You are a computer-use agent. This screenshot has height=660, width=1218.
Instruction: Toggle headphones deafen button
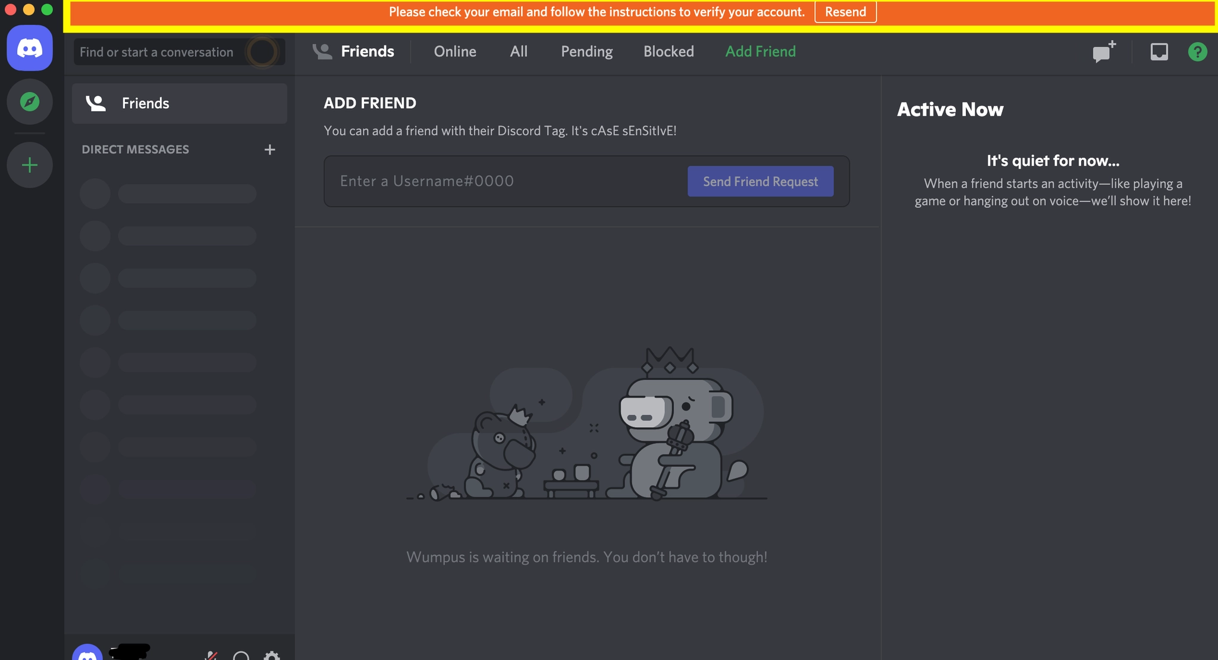click(x=241, y=655)
